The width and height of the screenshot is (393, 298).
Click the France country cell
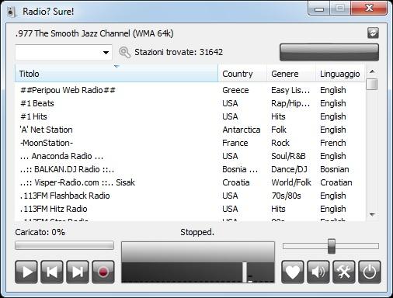tap(235, 143)
